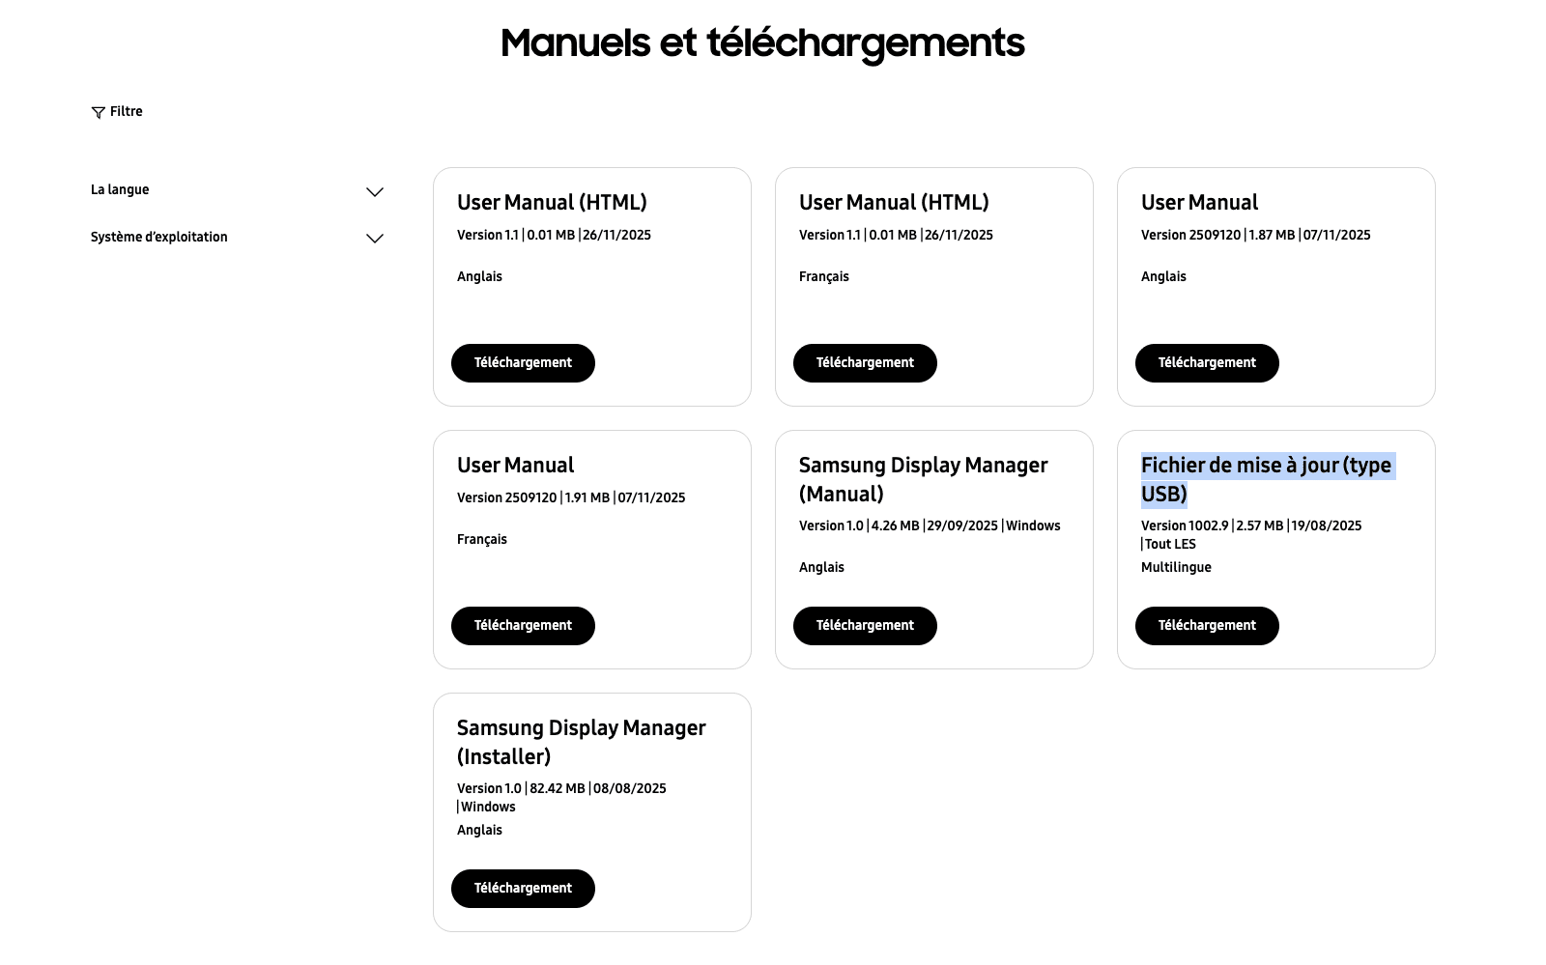The height and width of the screenshot is (965, 1546).
Task: Click the Multilingue label on the USB card
Action: click(1176, 568)
